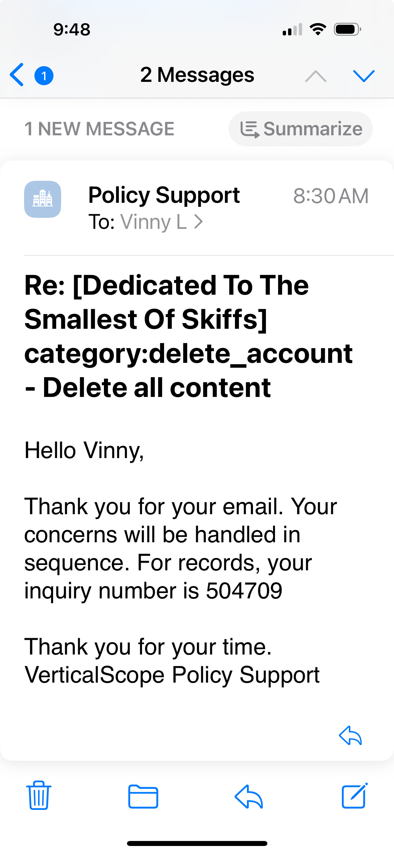This screenshot has width=394, height=854.
Task: Tap the 8:30 AM timestamp
Action: (331, 196)
